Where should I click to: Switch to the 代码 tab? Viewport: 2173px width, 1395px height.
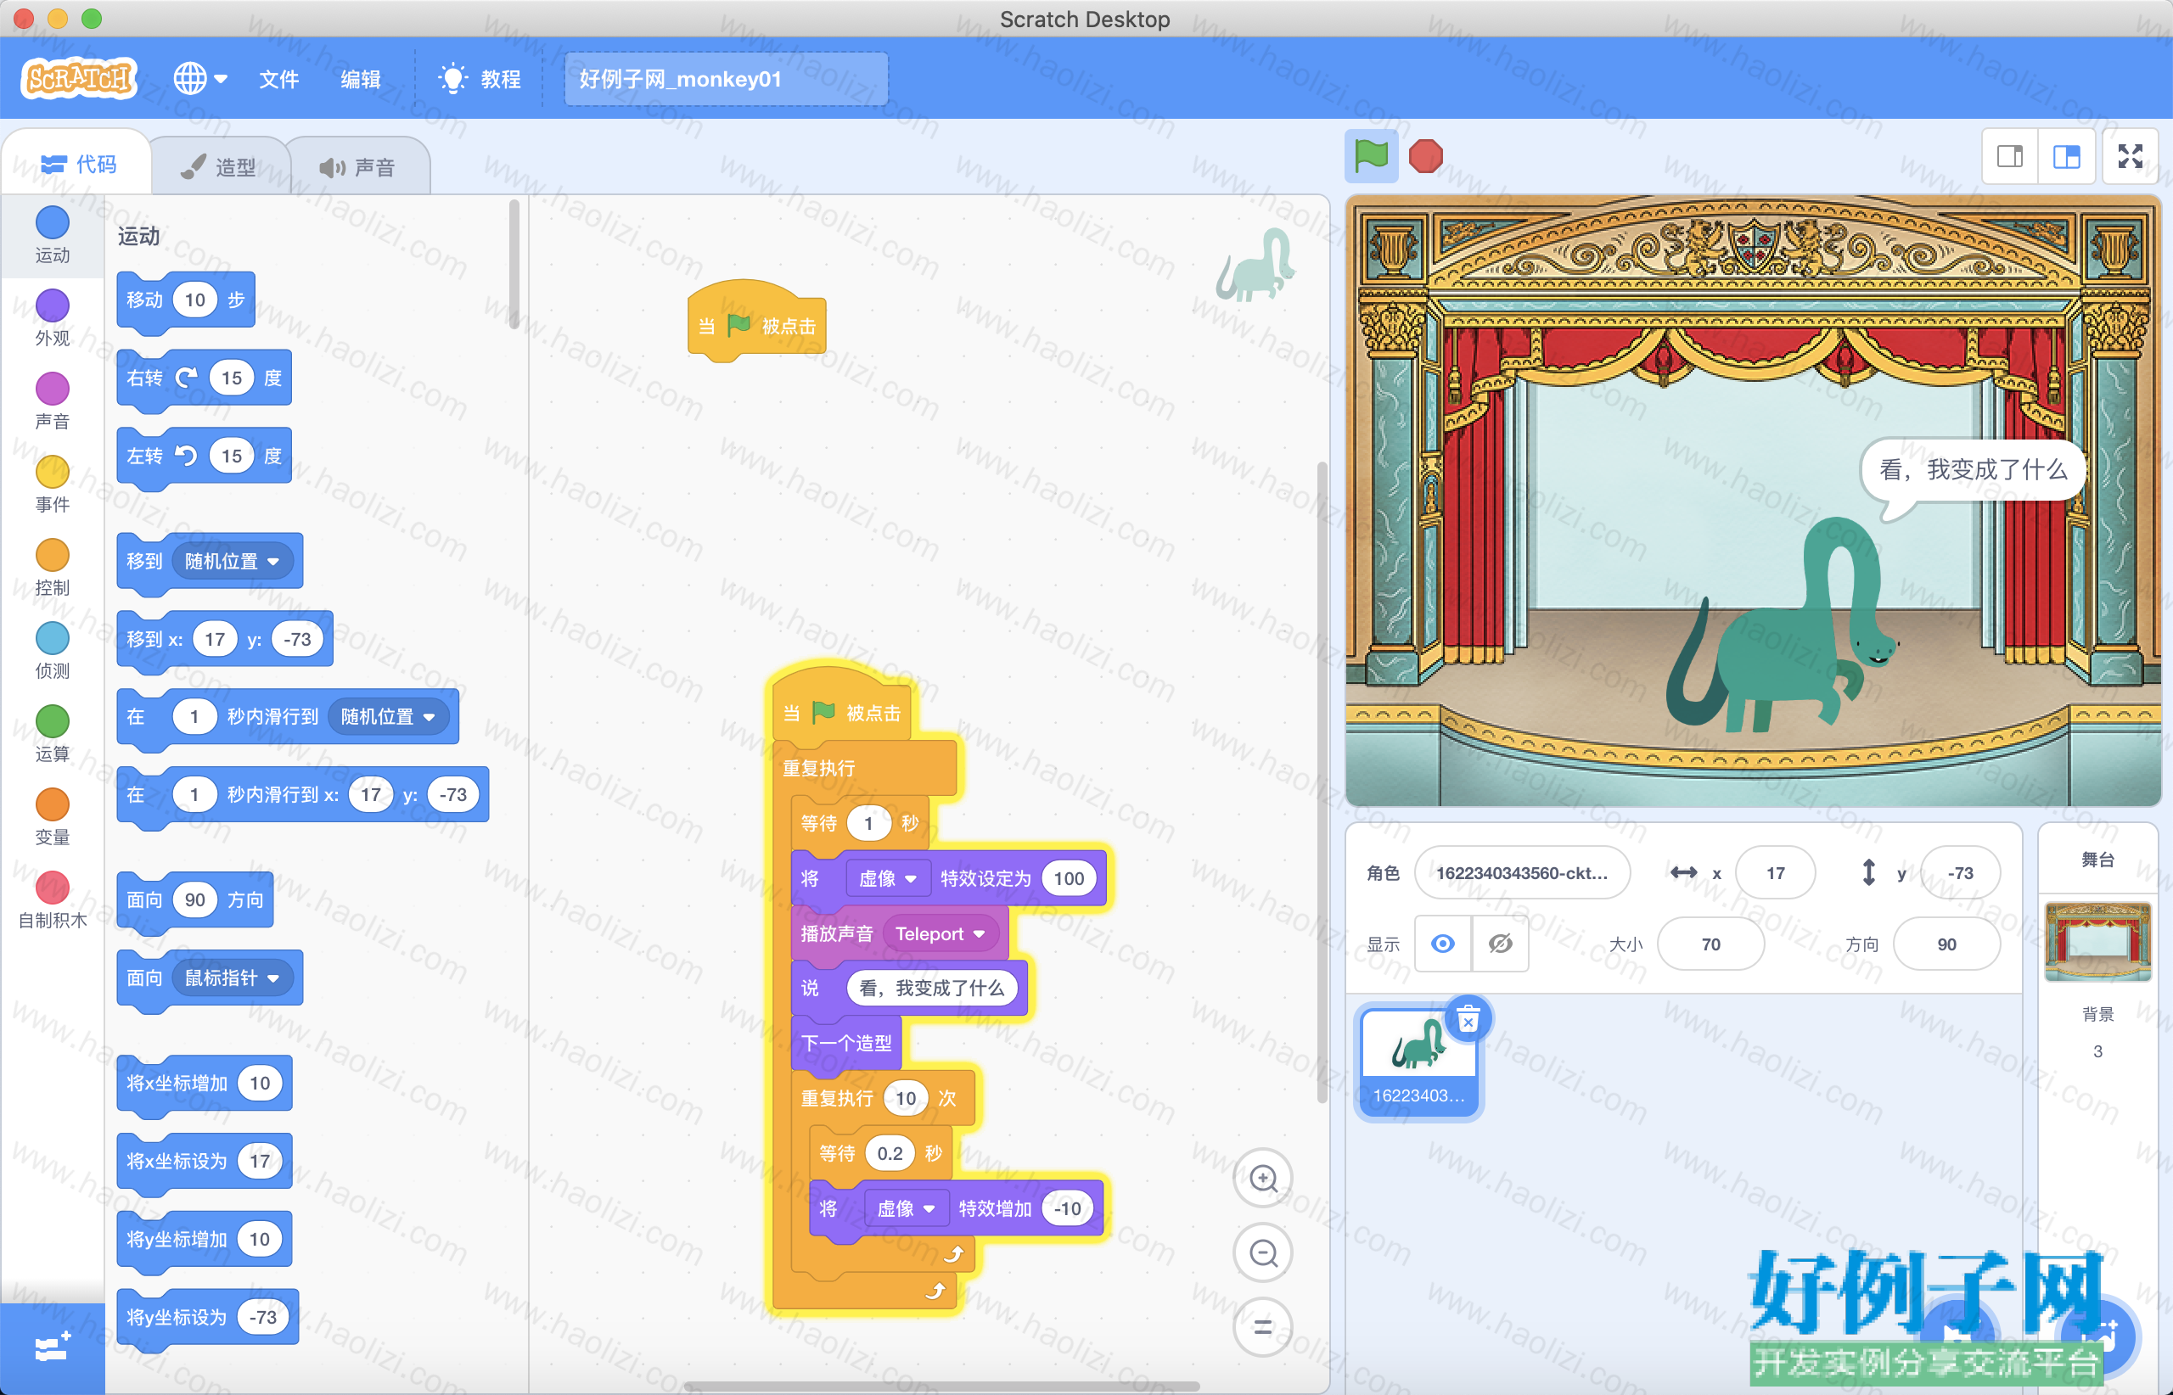[78, 164]
